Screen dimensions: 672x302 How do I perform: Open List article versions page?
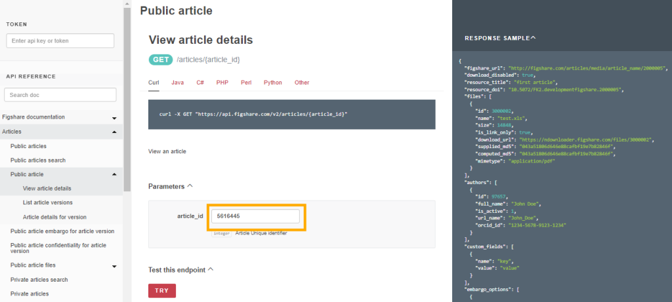point(47,202)
